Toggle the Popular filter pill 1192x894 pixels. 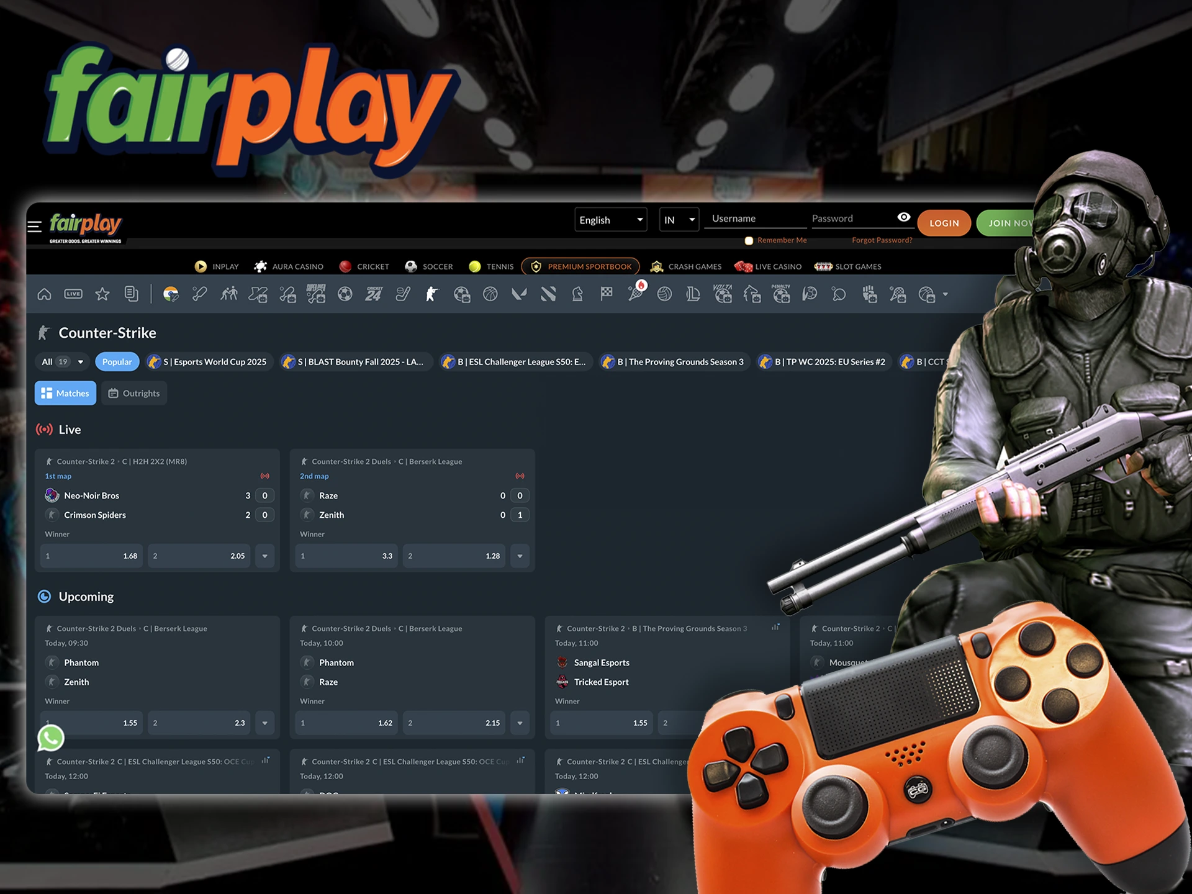[117, 361]
